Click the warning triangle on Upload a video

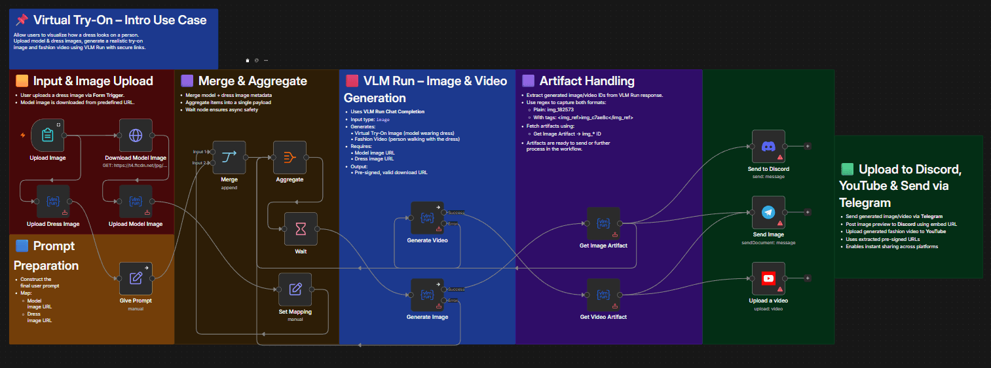780,290
